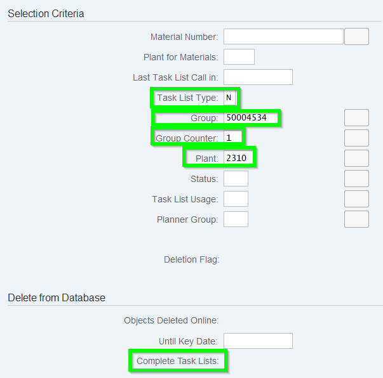Open multiple selection button beside Material Number
This screenshot has height=378, width=383.
[x=356, y=37]
